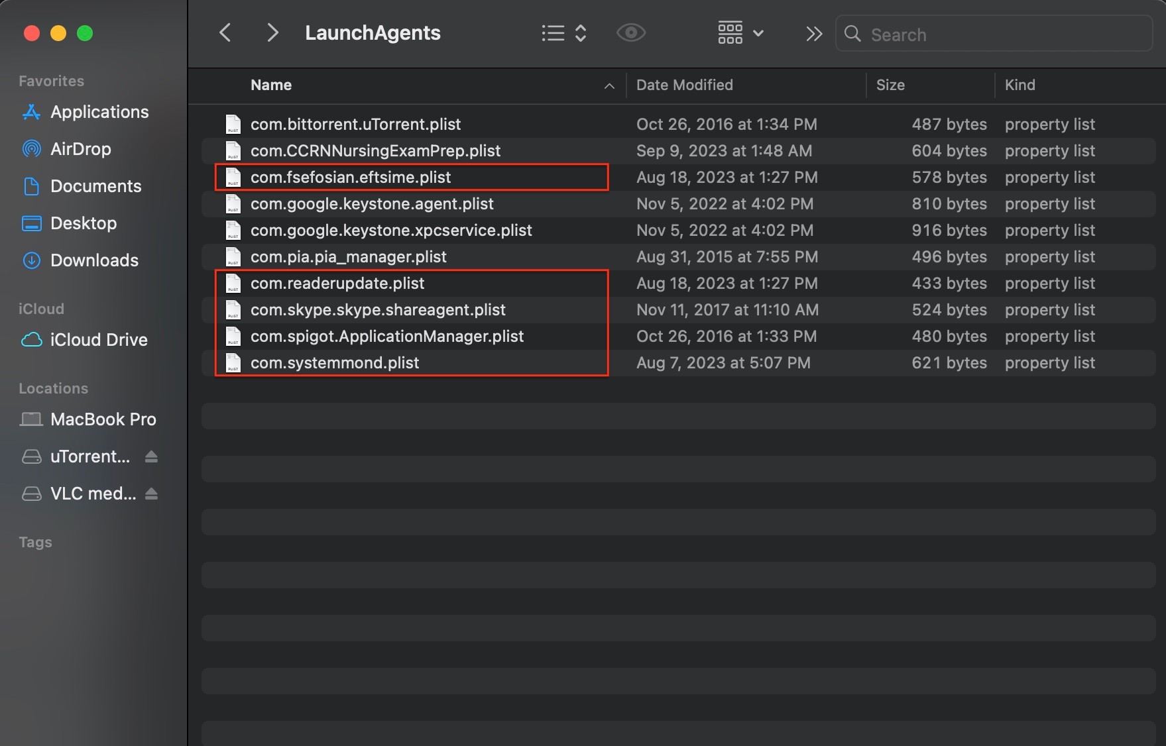
Task: Sort files by the Size column
Action: click(x=890, y=85)
